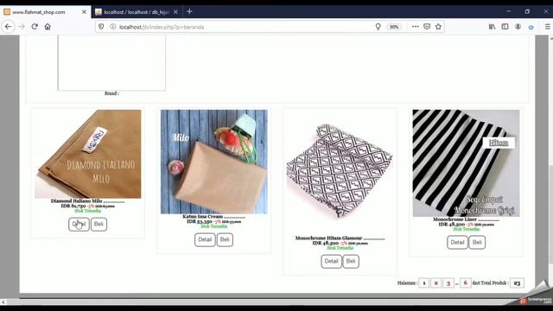Open Detail for Katun Ima Cream

tap(205, 240)
